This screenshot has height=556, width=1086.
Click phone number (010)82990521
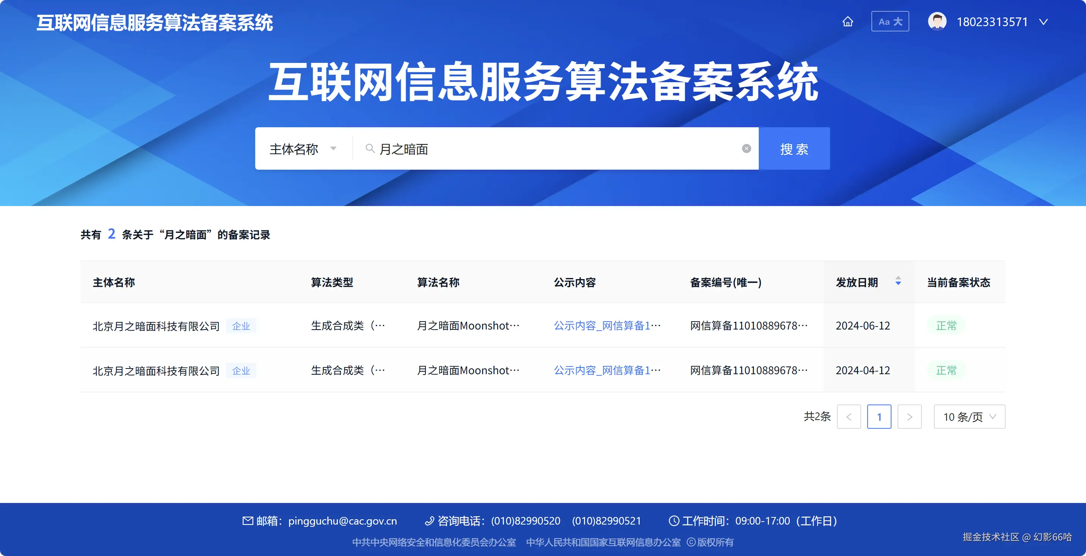(x=606, y=521)
